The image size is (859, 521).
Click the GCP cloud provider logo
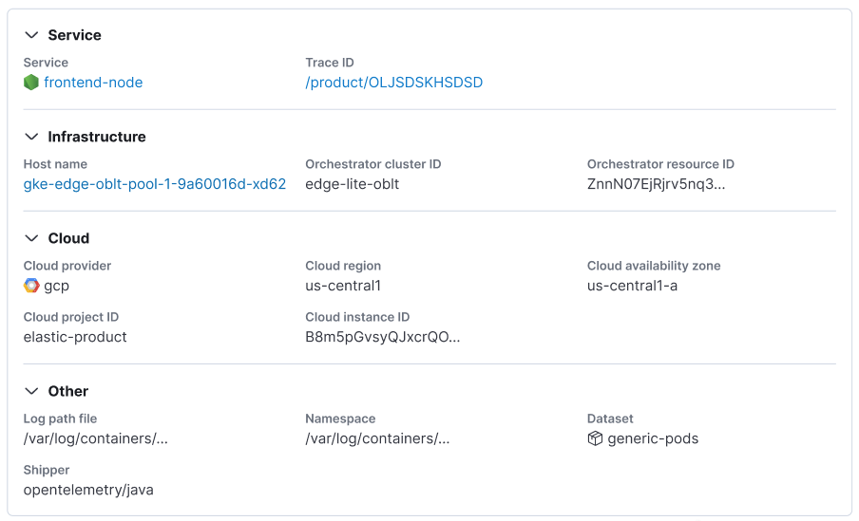31,285
